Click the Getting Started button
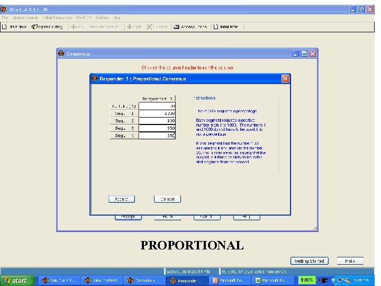Image resolution: width=381 pixels, height=286 pixels. [310, 261]
